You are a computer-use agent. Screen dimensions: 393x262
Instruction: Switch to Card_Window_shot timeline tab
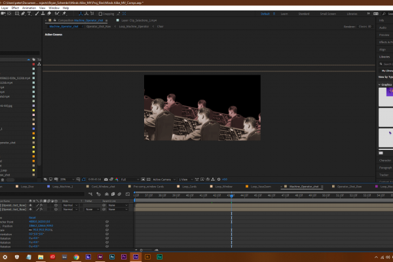pyautogui.click(x=103, y=187)
